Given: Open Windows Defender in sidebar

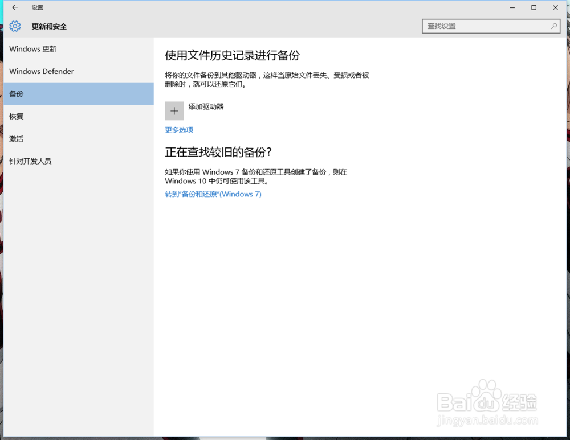Looking at the screenshot, I should point(79,72).
